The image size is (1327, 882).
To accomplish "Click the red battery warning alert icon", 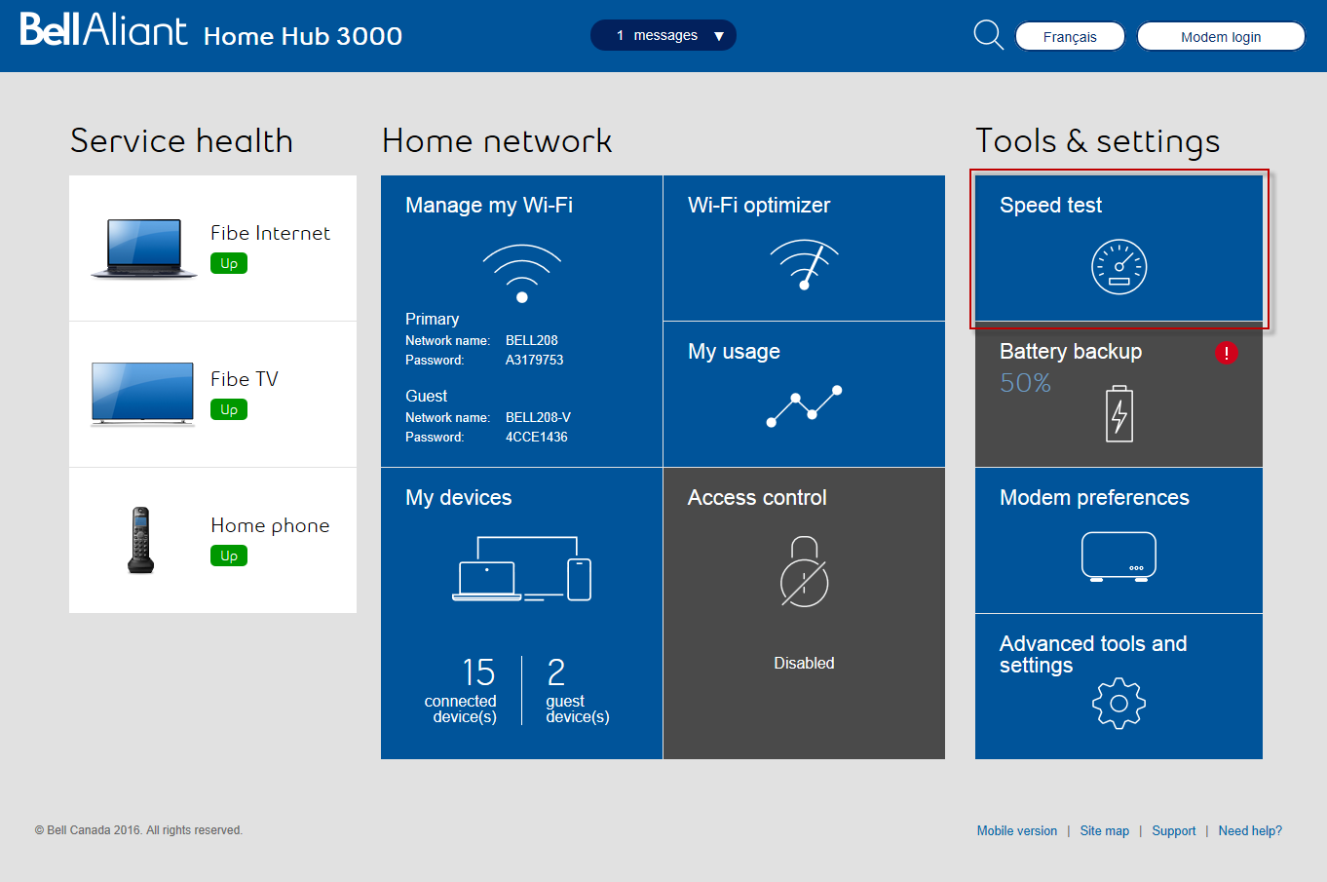I will coord(1226,353).
